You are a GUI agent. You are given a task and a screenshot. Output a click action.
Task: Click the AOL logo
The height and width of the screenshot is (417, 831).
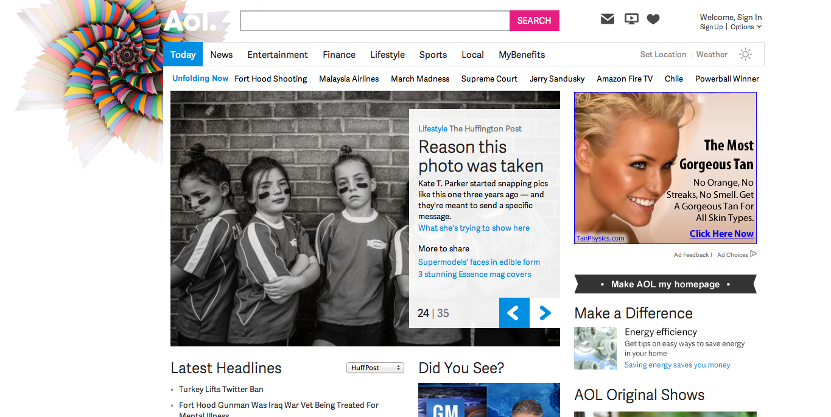190,21
